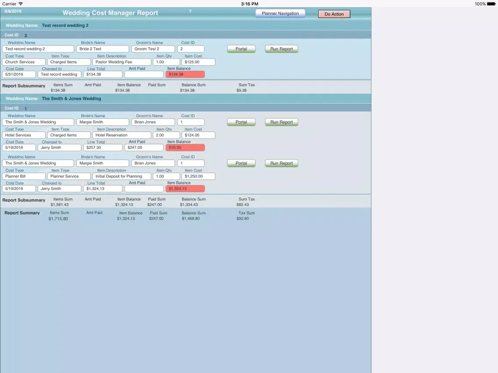Click the $1,334.43 Balance Sum subsummary

189,204
